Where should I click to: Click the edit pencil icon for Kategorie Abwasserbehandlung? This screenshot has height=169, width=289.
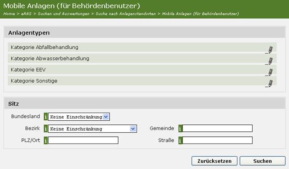(269, 61)
